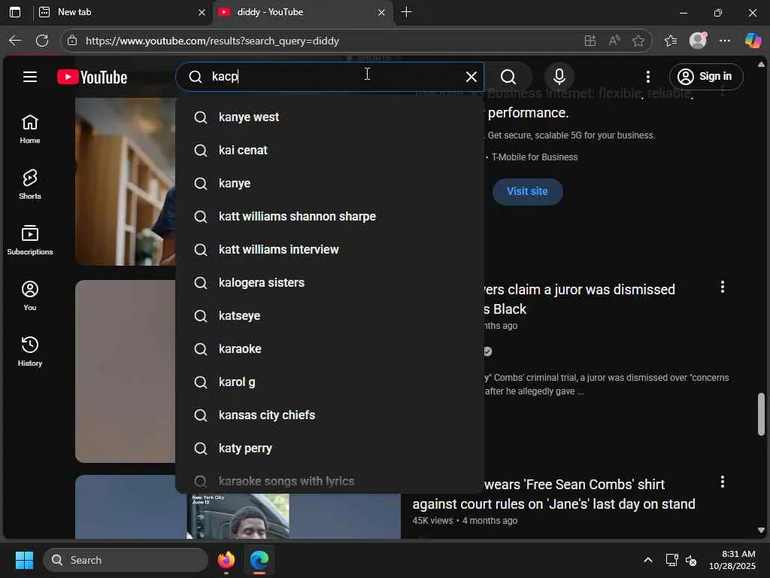Open Edge tab actions menu

click(15, 12)
